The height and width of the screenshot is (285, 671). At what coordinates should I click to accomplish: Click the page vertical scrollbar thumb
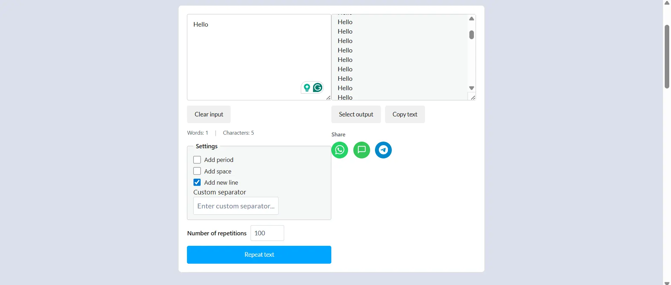click(667, 56)
